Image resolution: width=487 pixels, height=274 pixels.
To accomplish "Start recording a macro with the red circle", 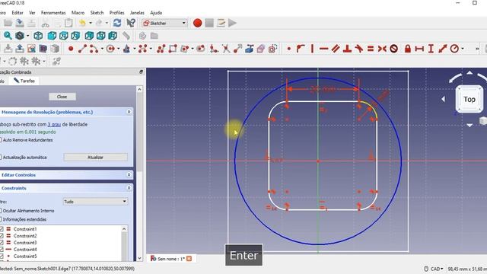I will tap(197, 23).
